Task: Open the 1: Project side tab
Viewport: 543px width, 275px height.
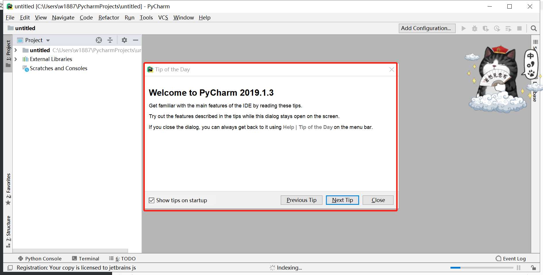Action: (x=8, y=53)
